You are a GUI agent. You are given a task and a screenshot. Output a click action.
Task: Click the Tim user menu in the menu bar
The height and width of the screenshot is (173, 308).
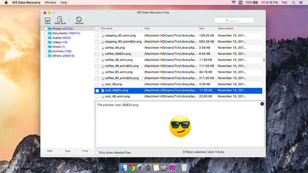tap(284, 3)
